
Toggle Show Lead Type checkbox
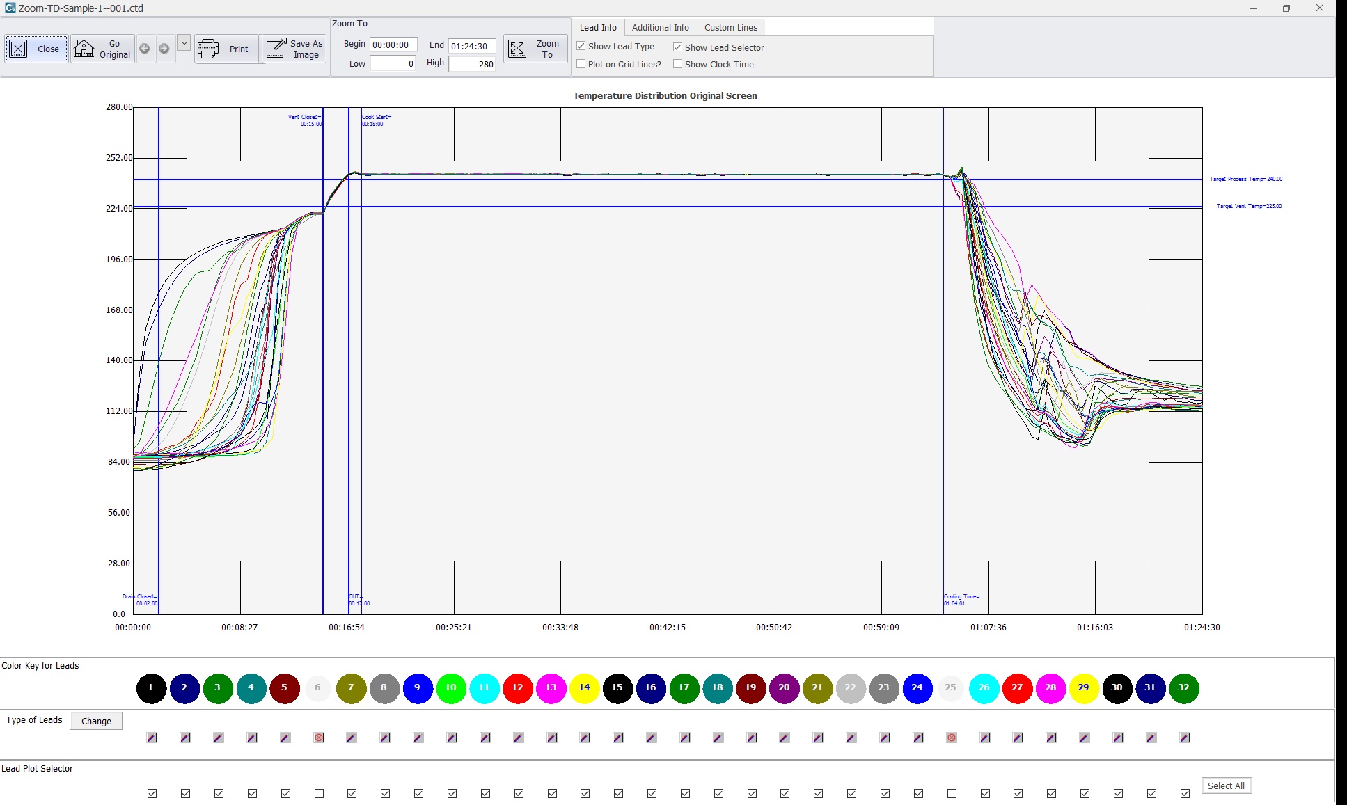[581, 46]
